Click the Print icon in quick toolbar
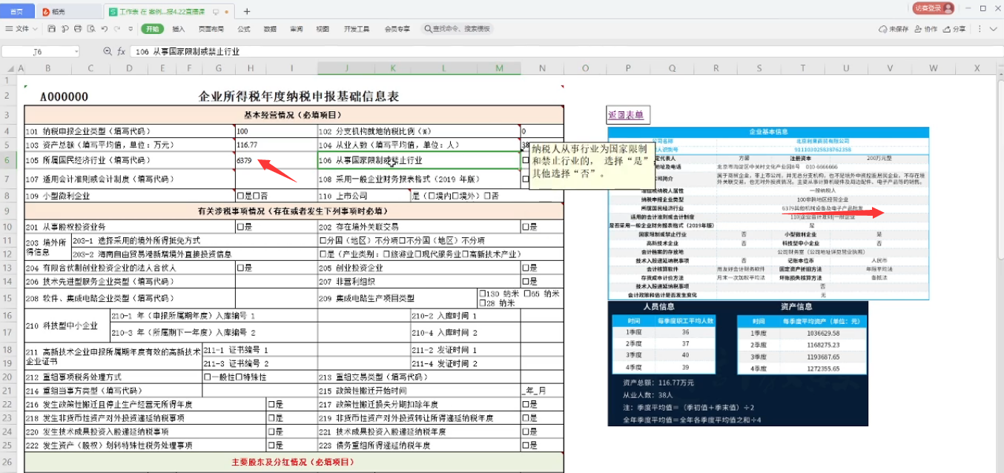1004x473 pixels. click(78, 29)
